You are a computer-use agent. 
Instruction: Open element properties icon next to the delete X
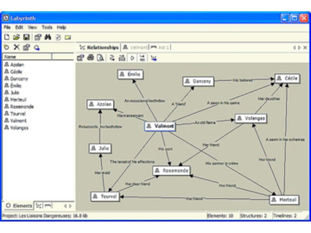pos(26,47)
